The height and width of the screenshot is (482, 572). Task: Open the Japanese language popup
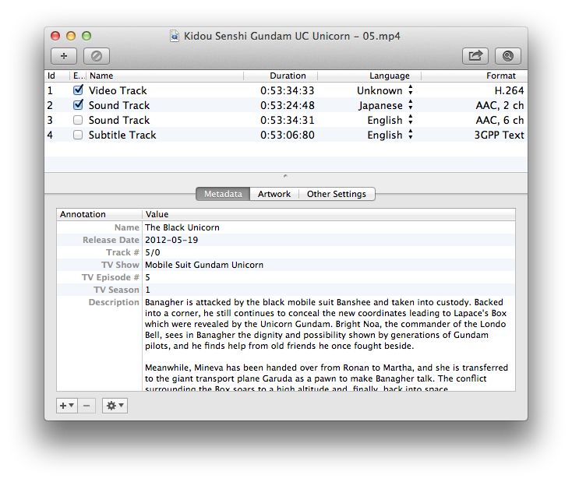tap(386, 105)
